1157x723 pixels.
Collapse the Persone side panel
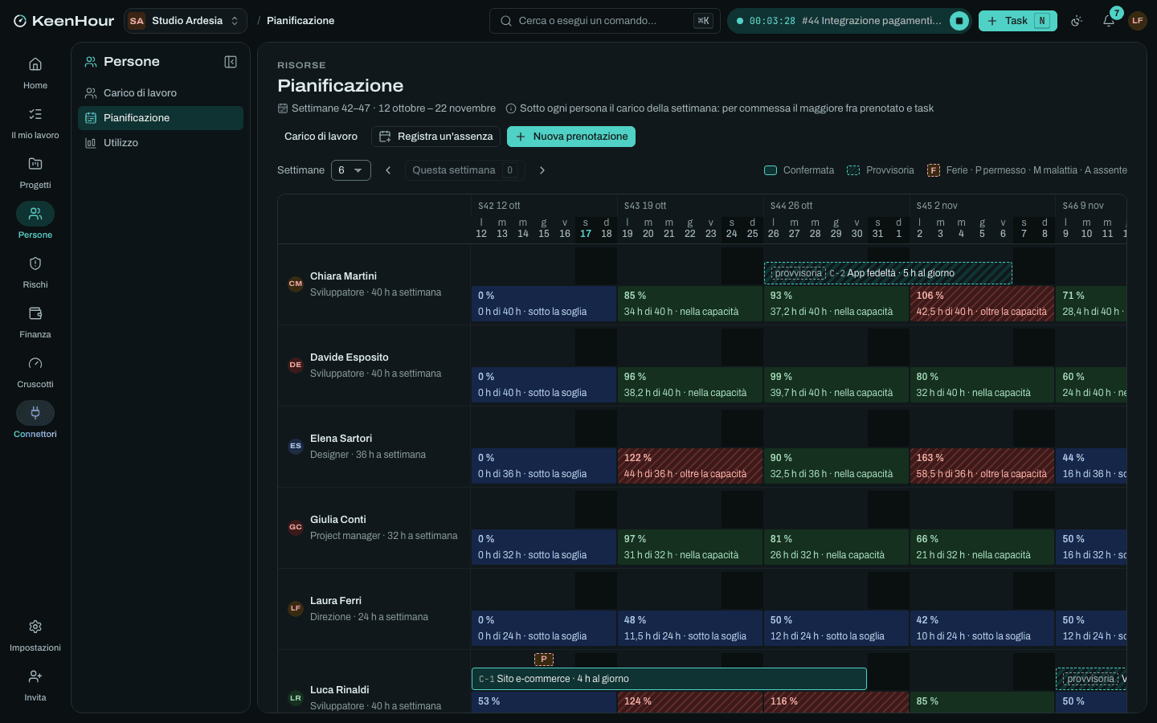point(231,62)
